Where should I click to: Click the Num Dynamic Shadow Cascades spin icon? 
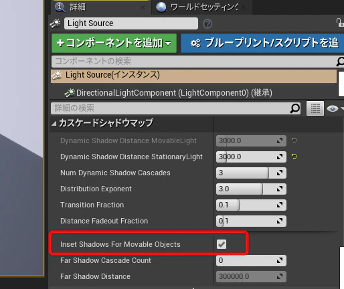point(280,173)
